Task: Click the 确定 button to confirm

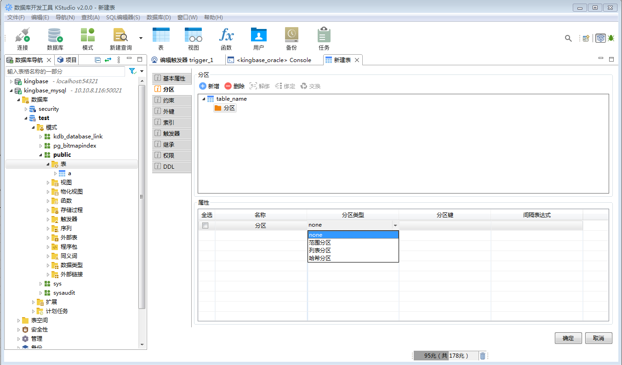Action: (568, 338)
